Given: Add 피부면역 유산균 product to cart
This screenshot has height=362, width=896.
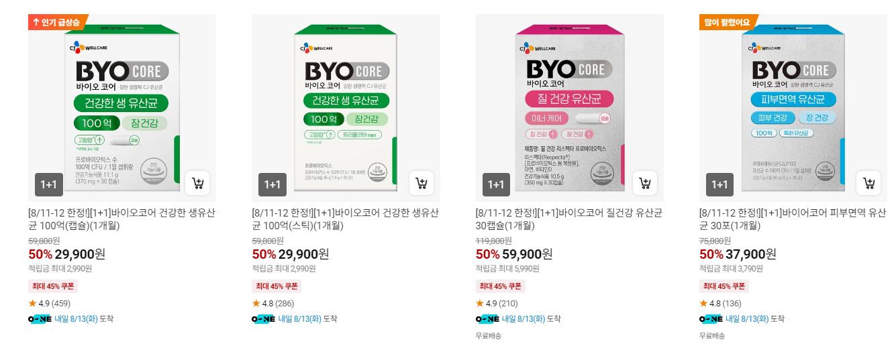Looking at the screenshot, I should [x=869, y=183].
